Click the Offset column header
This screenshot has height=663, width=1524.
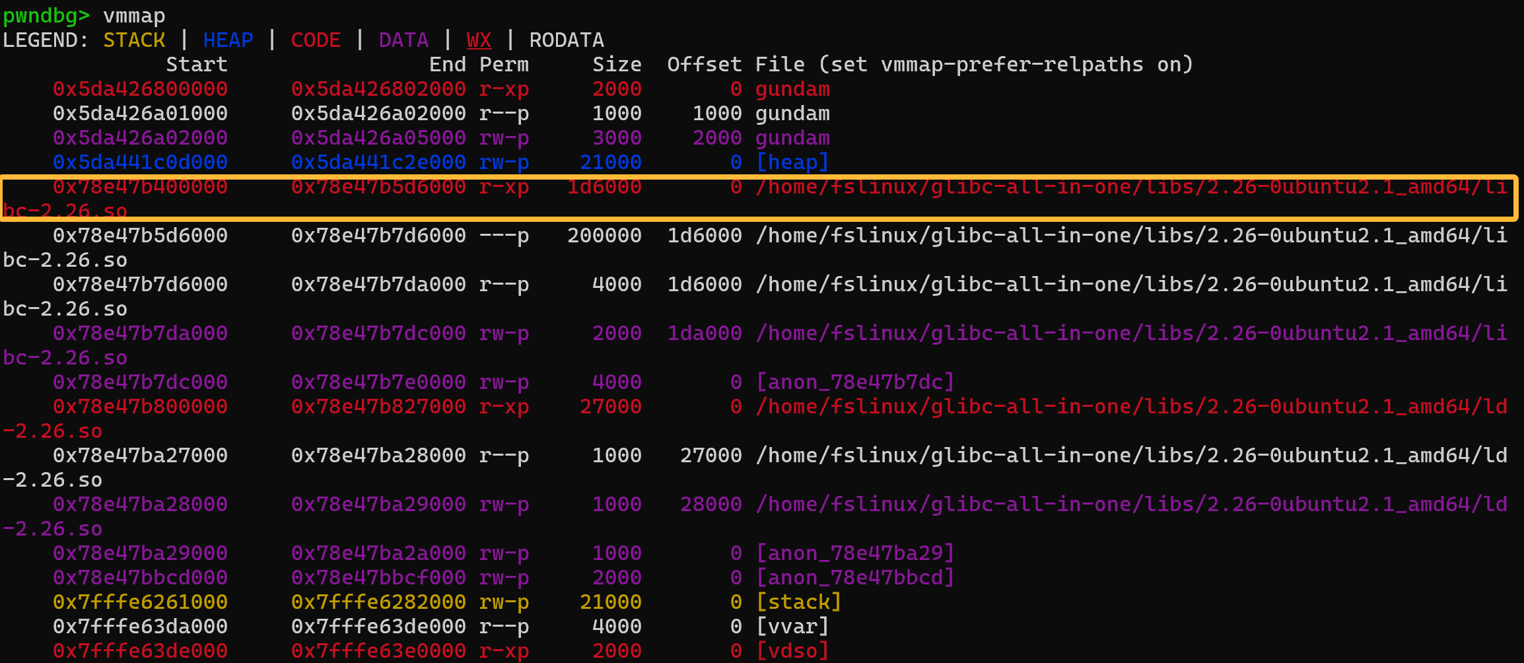tap(704, 65)
